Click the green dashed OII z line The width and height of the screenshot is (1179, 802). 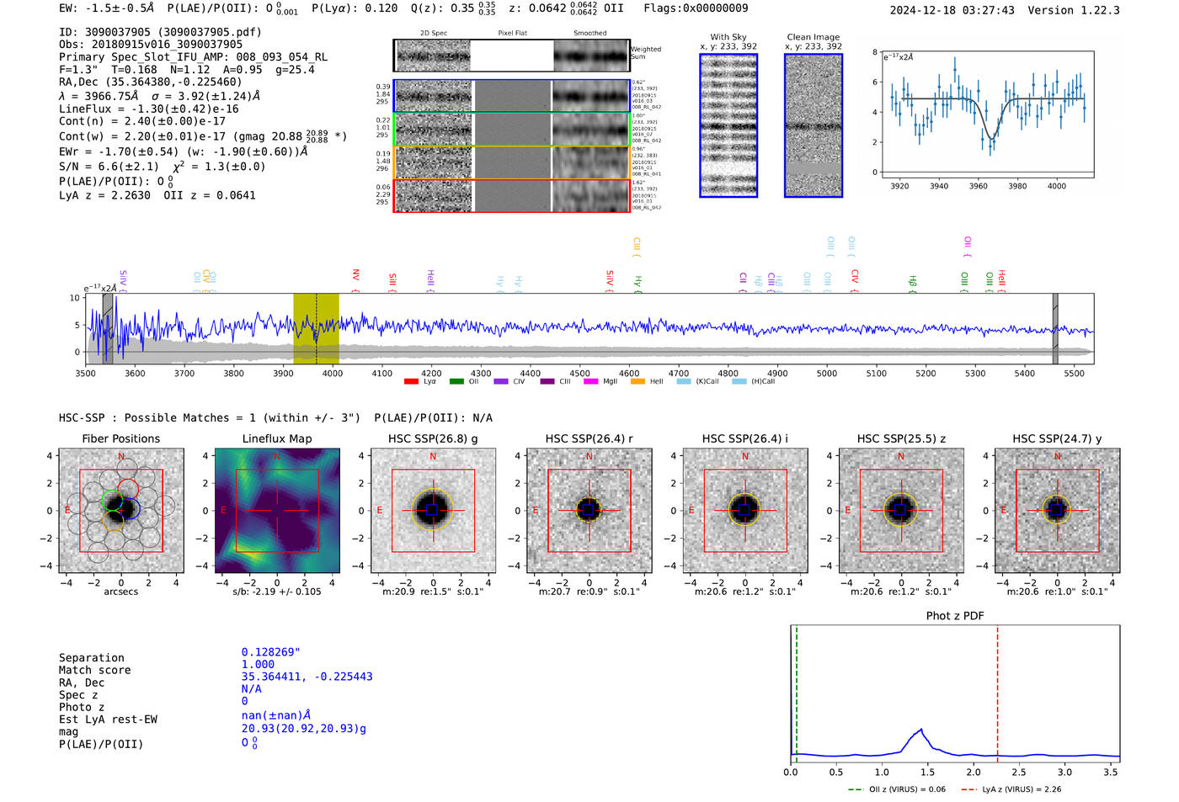coord(797,693)
